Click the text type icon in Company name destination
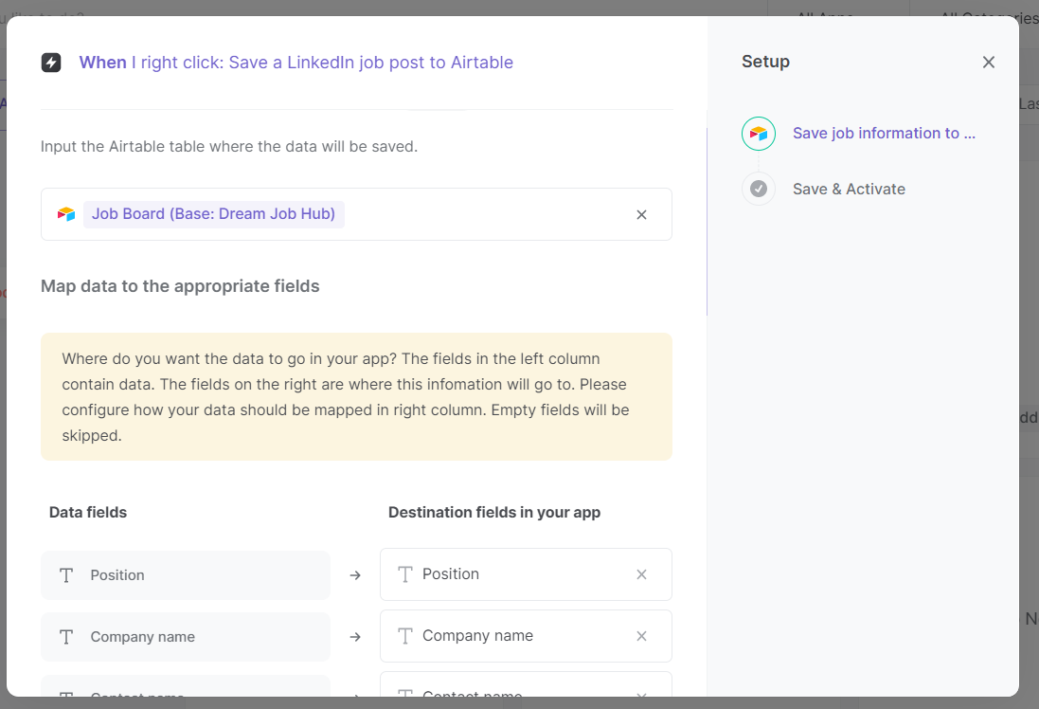This screenshot has height=709, width=1039. [404, 636]
